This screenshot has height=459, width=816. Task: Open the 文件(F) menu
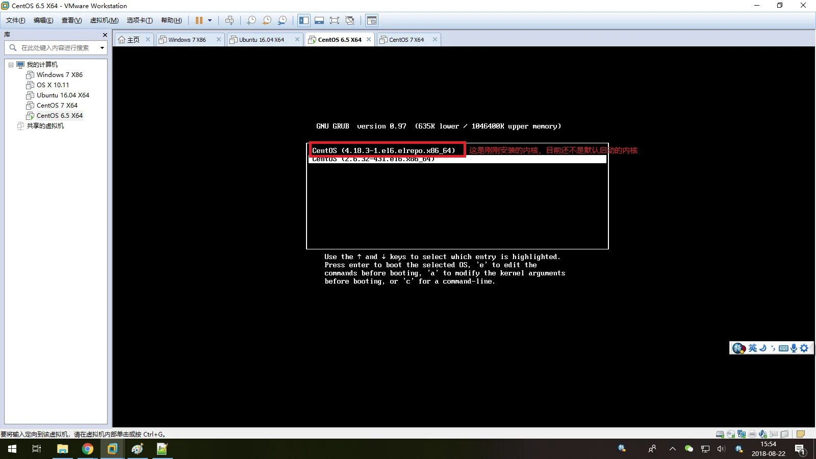click(15, 20)
